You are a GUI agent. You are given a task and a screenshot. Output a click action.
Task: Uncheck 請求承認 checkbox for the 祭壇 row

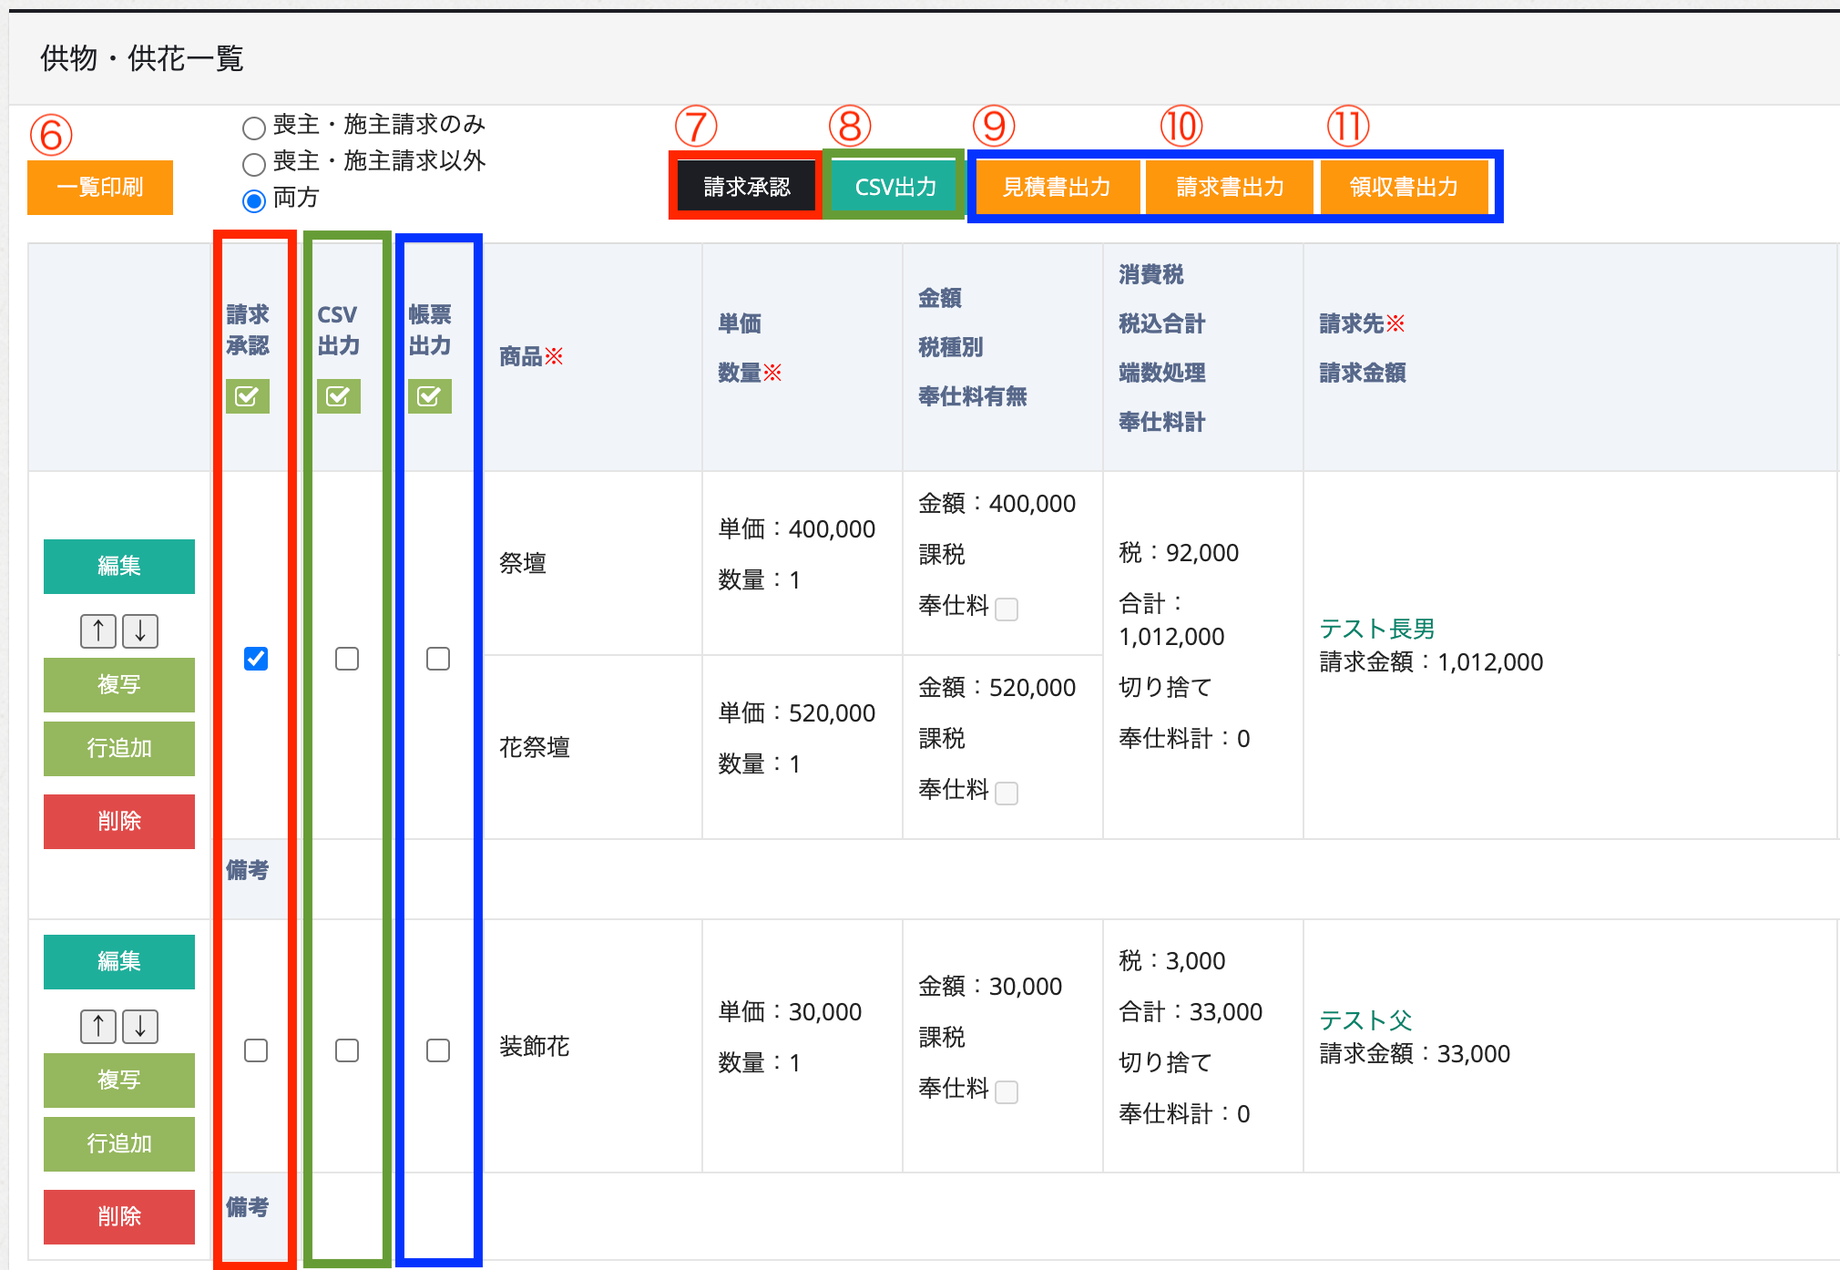[256, 659]
